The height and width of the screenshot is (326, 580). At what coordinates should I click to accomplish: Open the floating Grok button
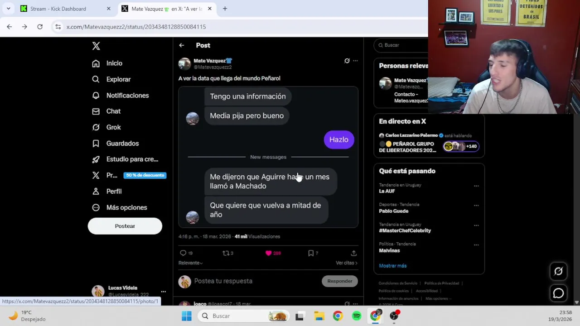(558, 271)
